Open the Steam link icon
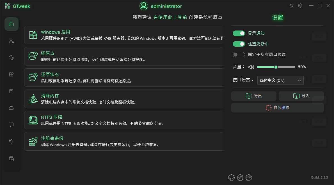 249,177
